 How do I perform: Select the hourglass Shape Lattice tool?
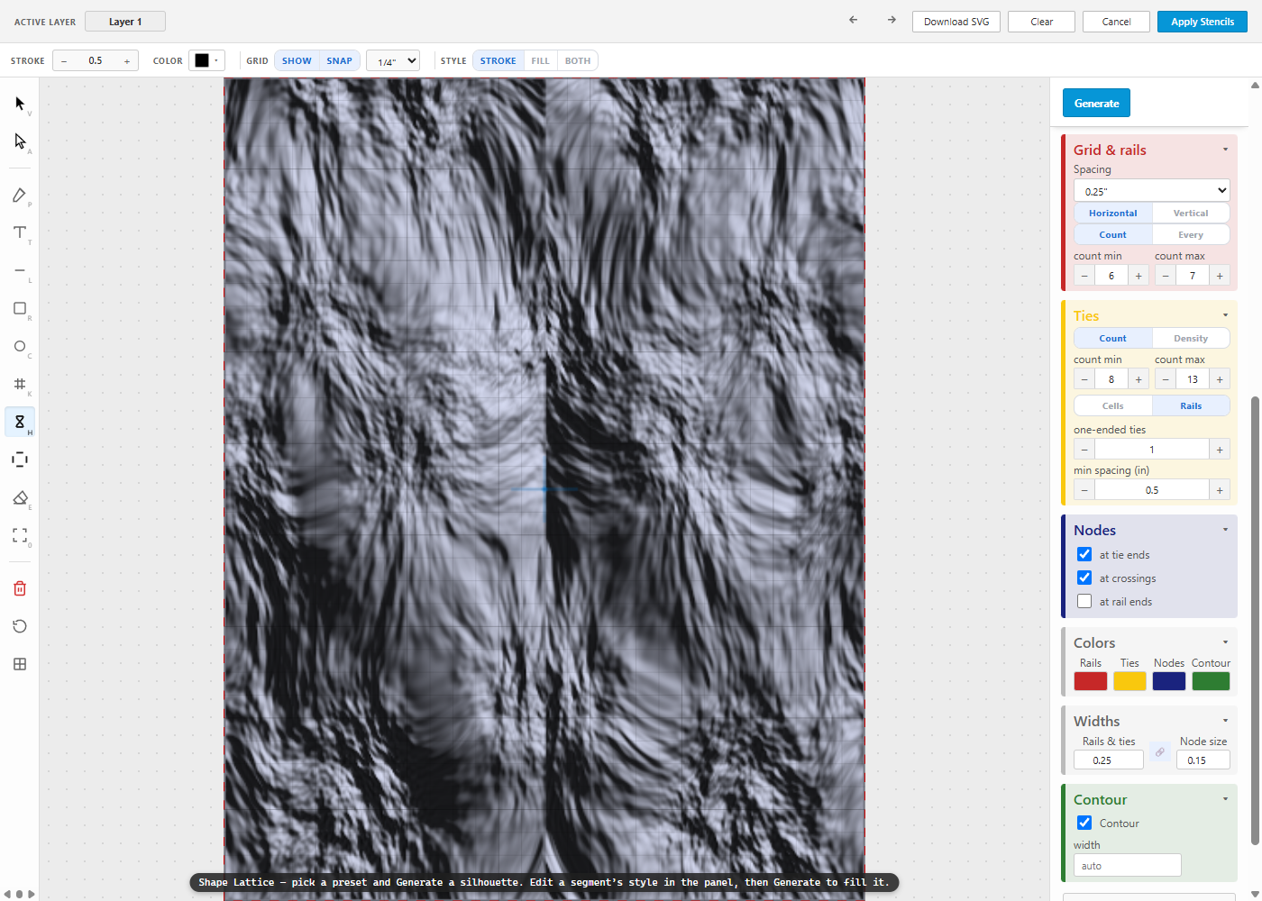20,422
